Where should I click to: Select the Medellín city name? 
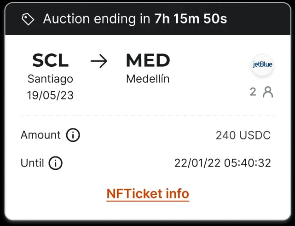148,79
